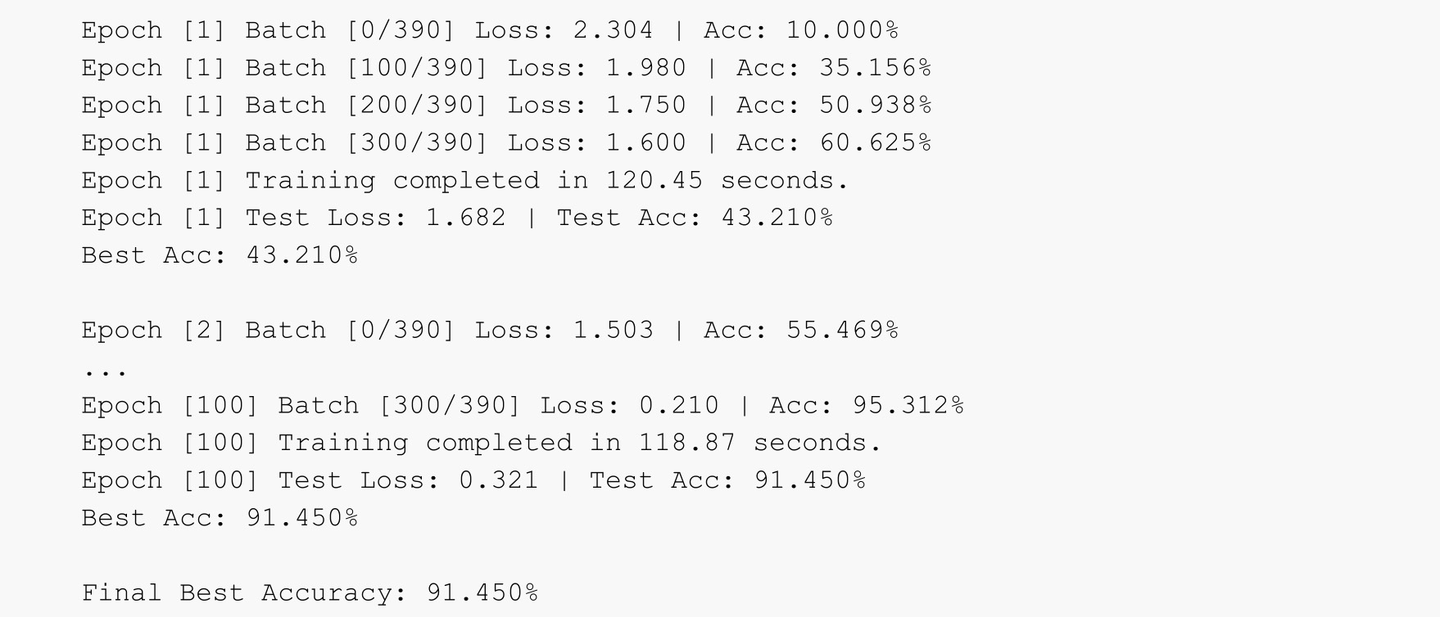Click the Test Acc: 43.210% value
Image resolution: width=1440 pixels, height=617 pixels.
(695, 218)
